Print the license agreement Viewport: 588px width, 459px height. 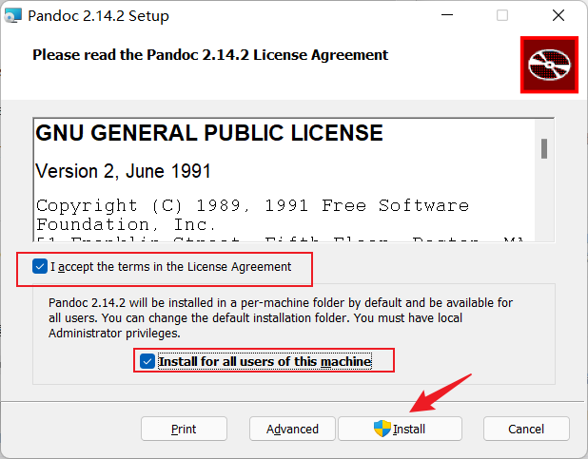tap(184, 429)
